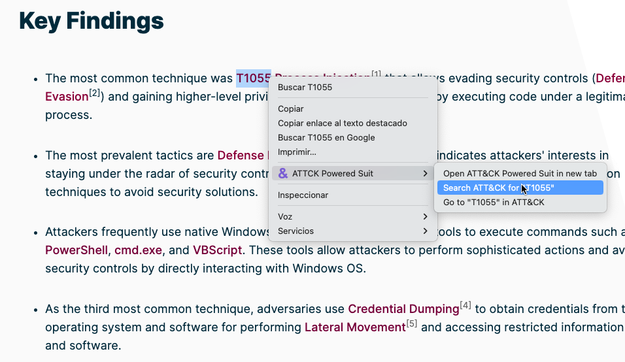The height and width of the screenshot is (362, 625).
Task: Click the ATTCK Powered Suit ampersand icon
Action: pos(283,174)
